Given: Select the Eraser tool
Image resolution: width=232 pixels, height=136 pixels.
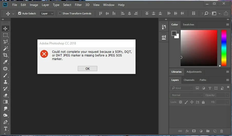Looking at the screenshot, I should [5, 95].
